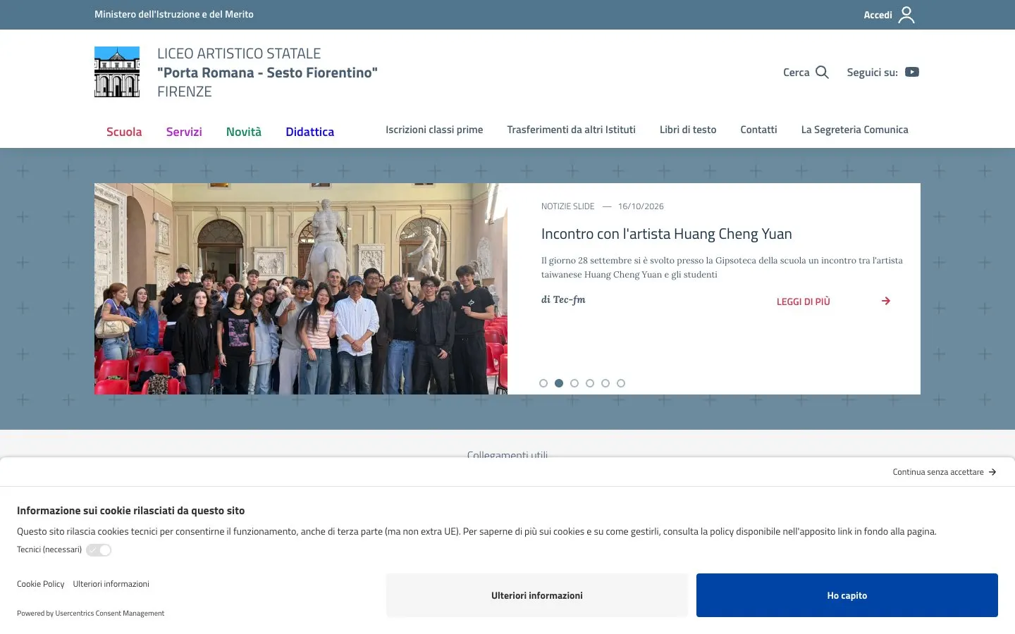This screenshot has width=1015, height=634.
Task: Open the Novità menu
Action: [244, 132]
